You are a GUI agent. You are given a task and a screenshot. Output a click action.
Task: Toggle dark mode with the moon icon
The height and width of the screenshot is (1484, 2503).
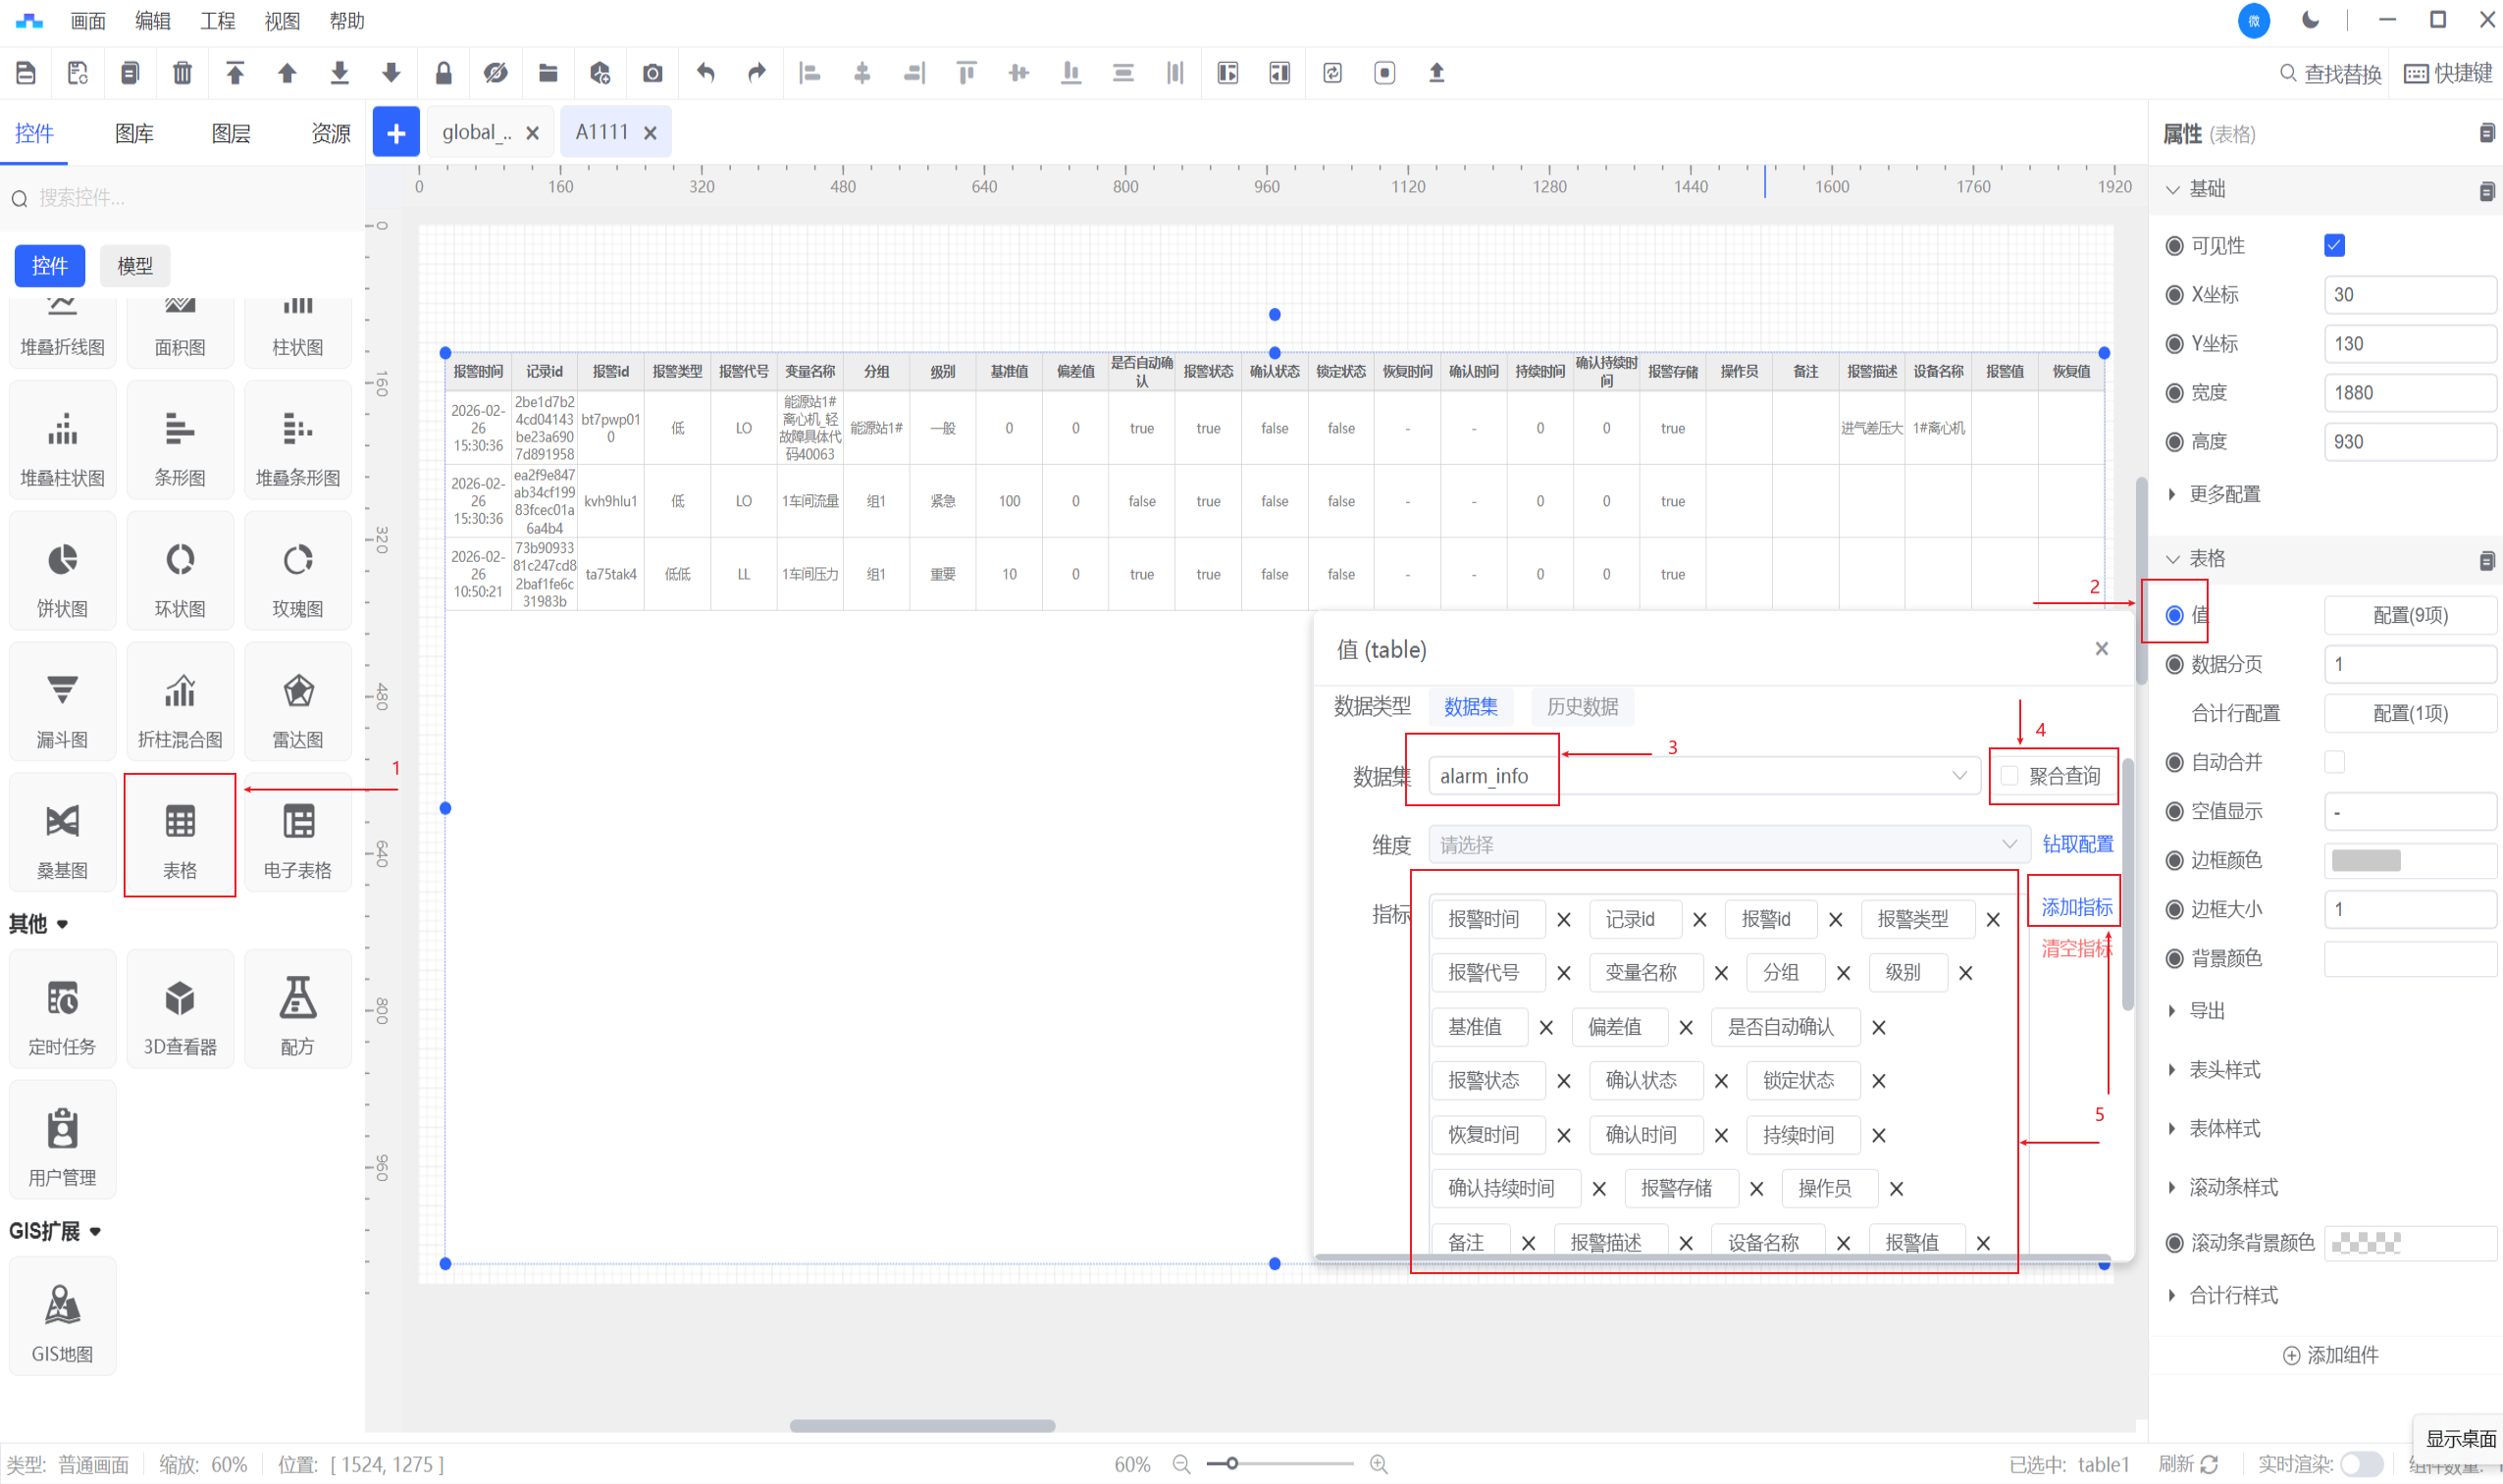click(x=2309, y=20)
